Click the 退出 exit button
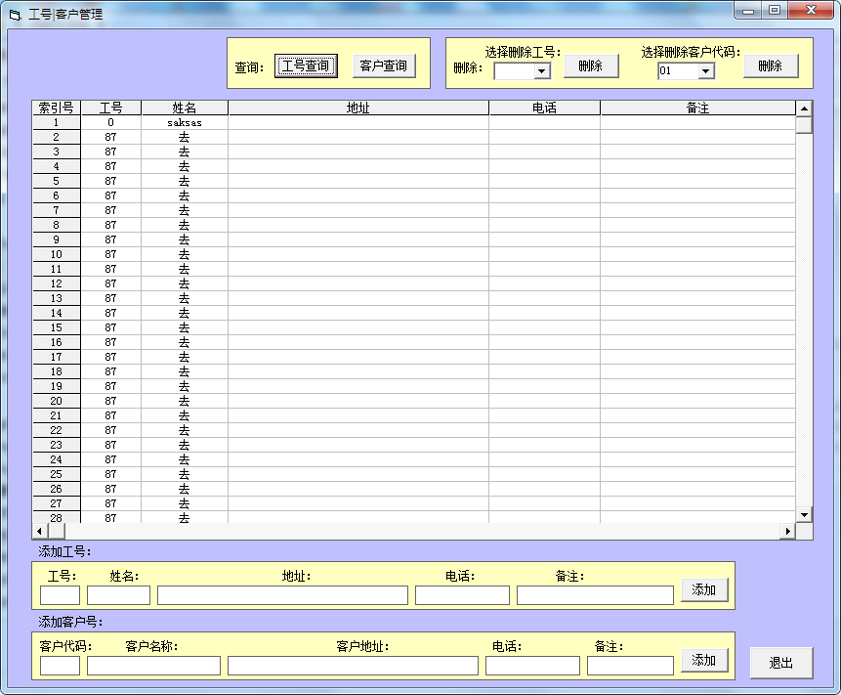Screen dimensions: 841x695 pos(781,664)
